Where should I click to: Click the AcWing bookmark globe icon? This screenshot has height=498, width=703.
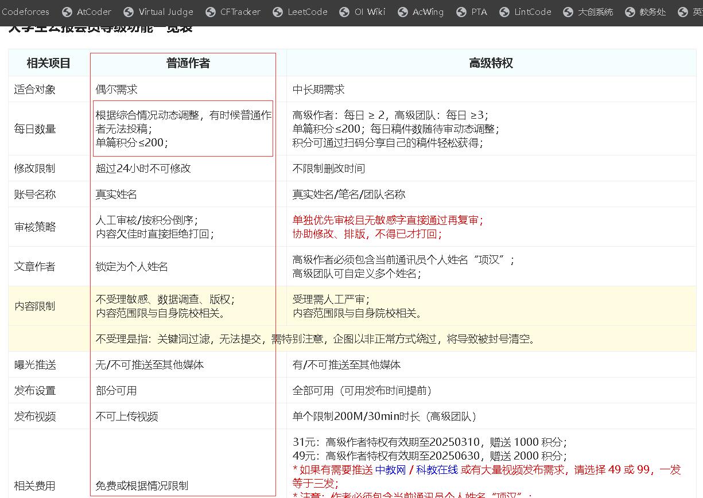(x=403, y=12)
